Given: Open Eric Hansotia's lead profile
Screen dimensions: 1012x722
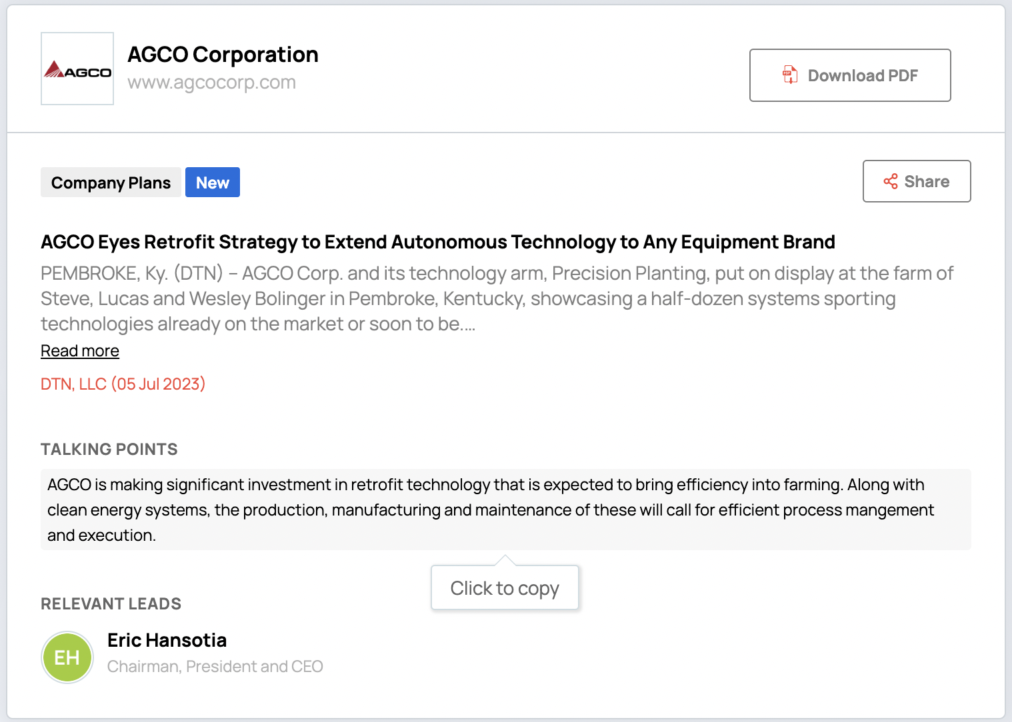Looking at the screenshot, I should pyautogui.click(x=167, y=640).
